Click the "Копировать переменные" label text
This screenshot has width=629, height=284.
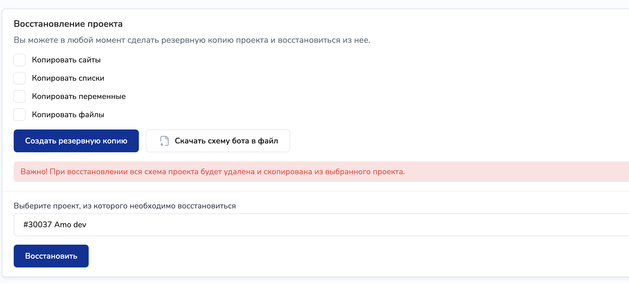[79, 96]
